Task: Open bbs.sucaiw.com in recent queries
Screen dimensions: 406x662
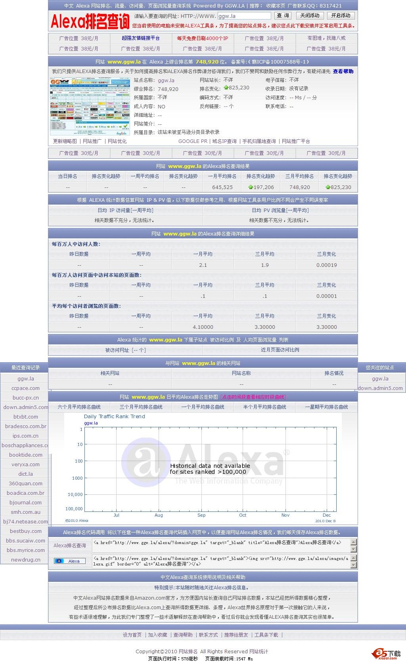Action: 25,541
